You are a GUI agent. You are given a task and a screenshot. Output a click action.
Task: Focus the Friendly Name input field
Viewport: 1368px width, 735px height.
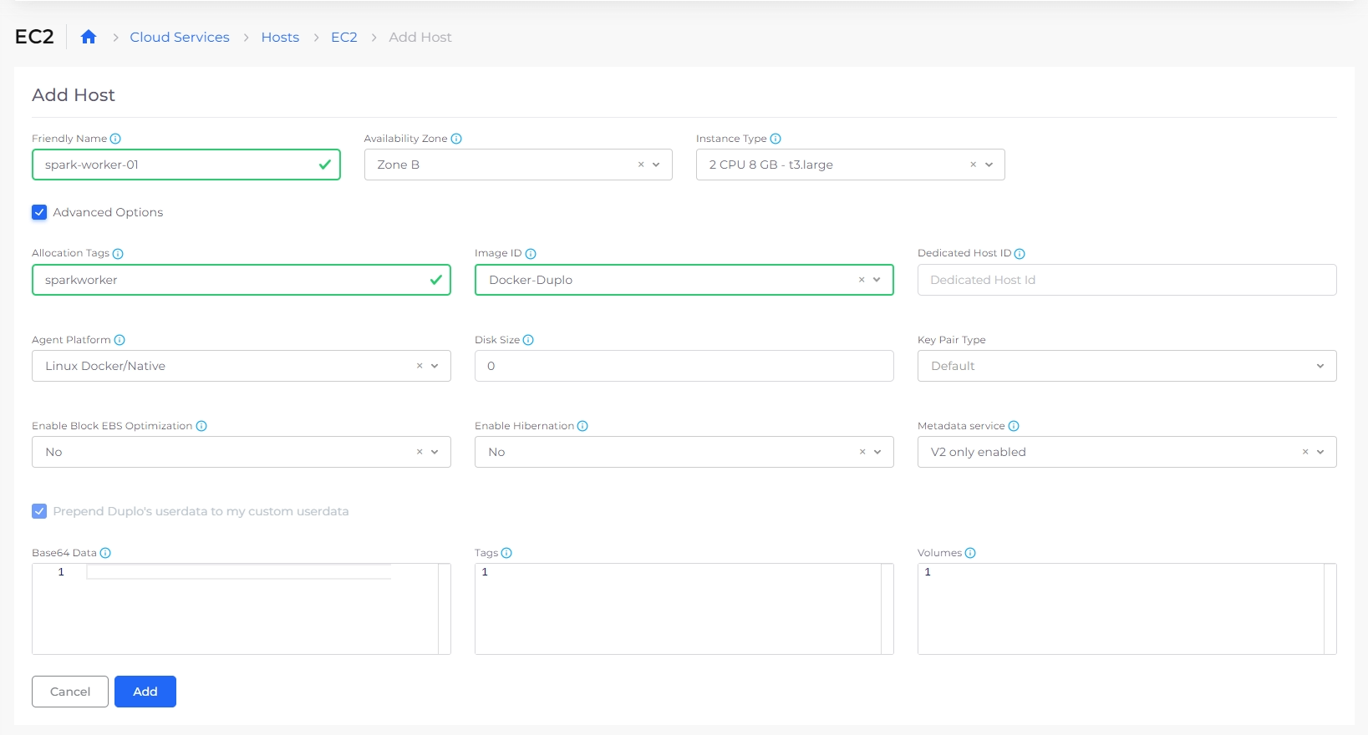186,165
